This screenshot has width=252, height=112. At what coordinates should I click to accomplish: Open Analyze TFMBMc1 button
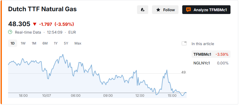(x=206, y=10)
